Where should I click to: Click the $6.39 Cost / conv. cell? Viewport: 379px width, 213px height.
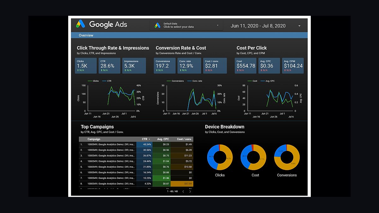click(182, 150)
